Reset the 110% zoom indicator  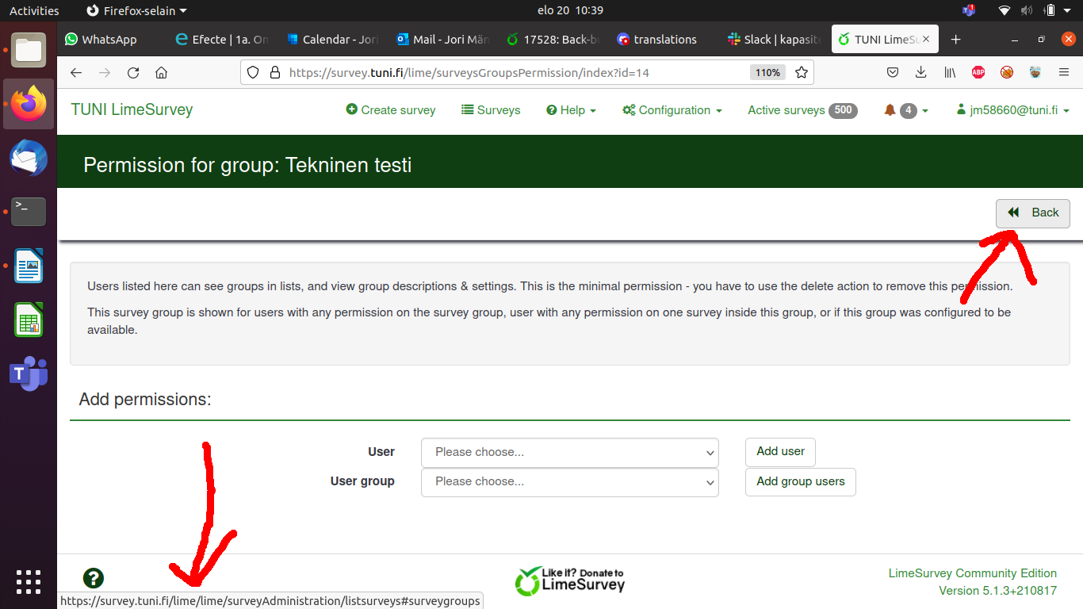point(767,72)
